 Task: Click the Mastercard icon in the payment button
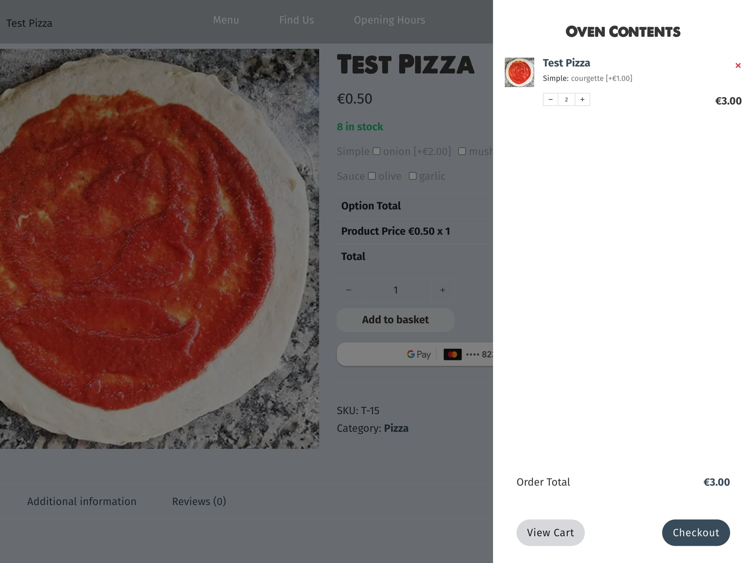(x=453, y=354)
